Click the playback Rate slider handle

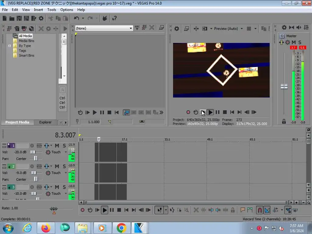[54, 209]
